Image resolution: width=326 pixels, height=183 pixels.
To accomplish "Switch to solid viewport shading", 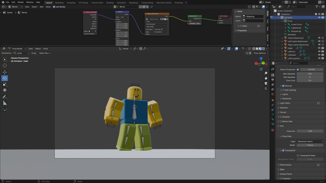I will click(257, 49).
